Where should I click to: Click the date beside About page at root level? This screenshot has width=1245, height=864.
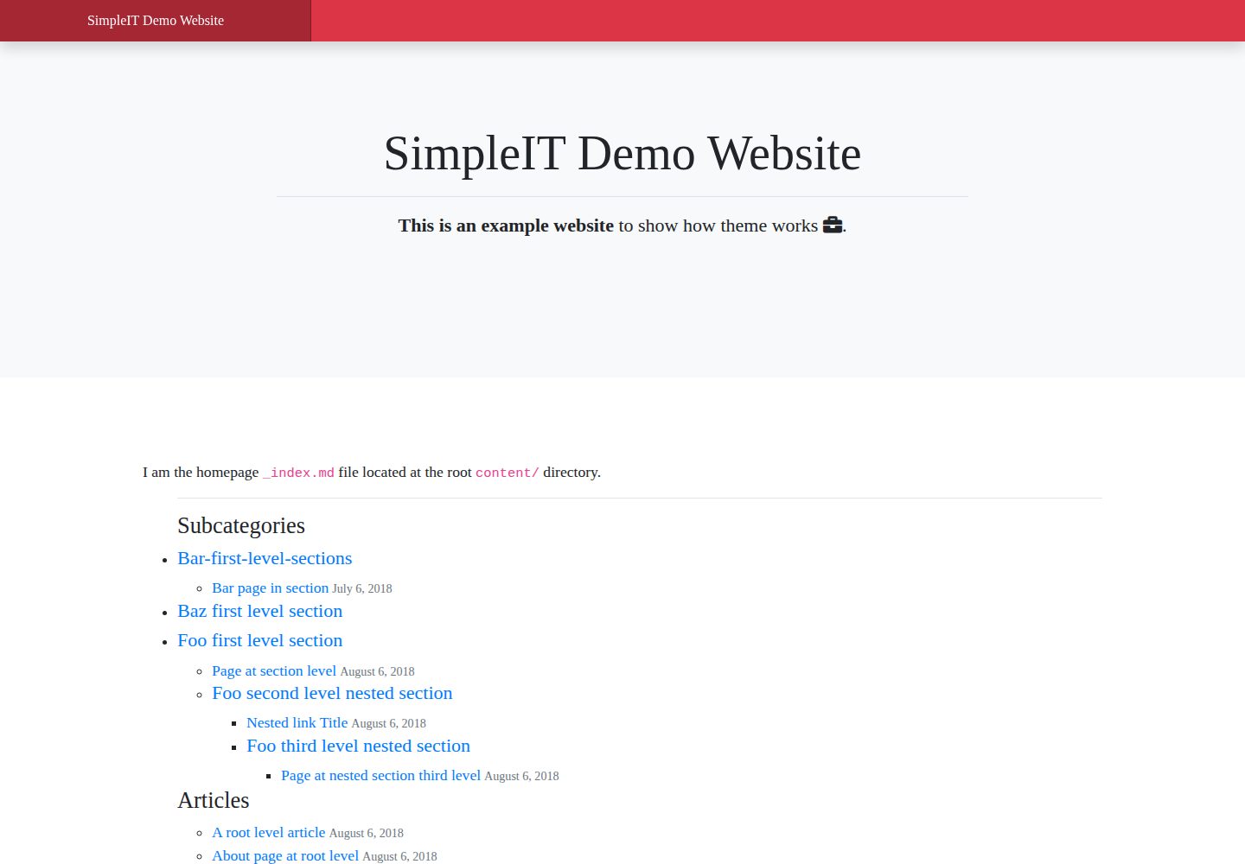pyautogui.click(x=399, y=856)
